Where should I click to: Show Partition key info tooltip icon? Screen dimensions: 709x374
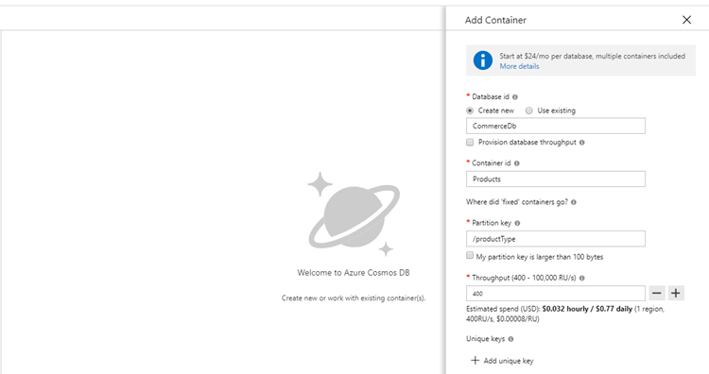click(x=517, y=223)
